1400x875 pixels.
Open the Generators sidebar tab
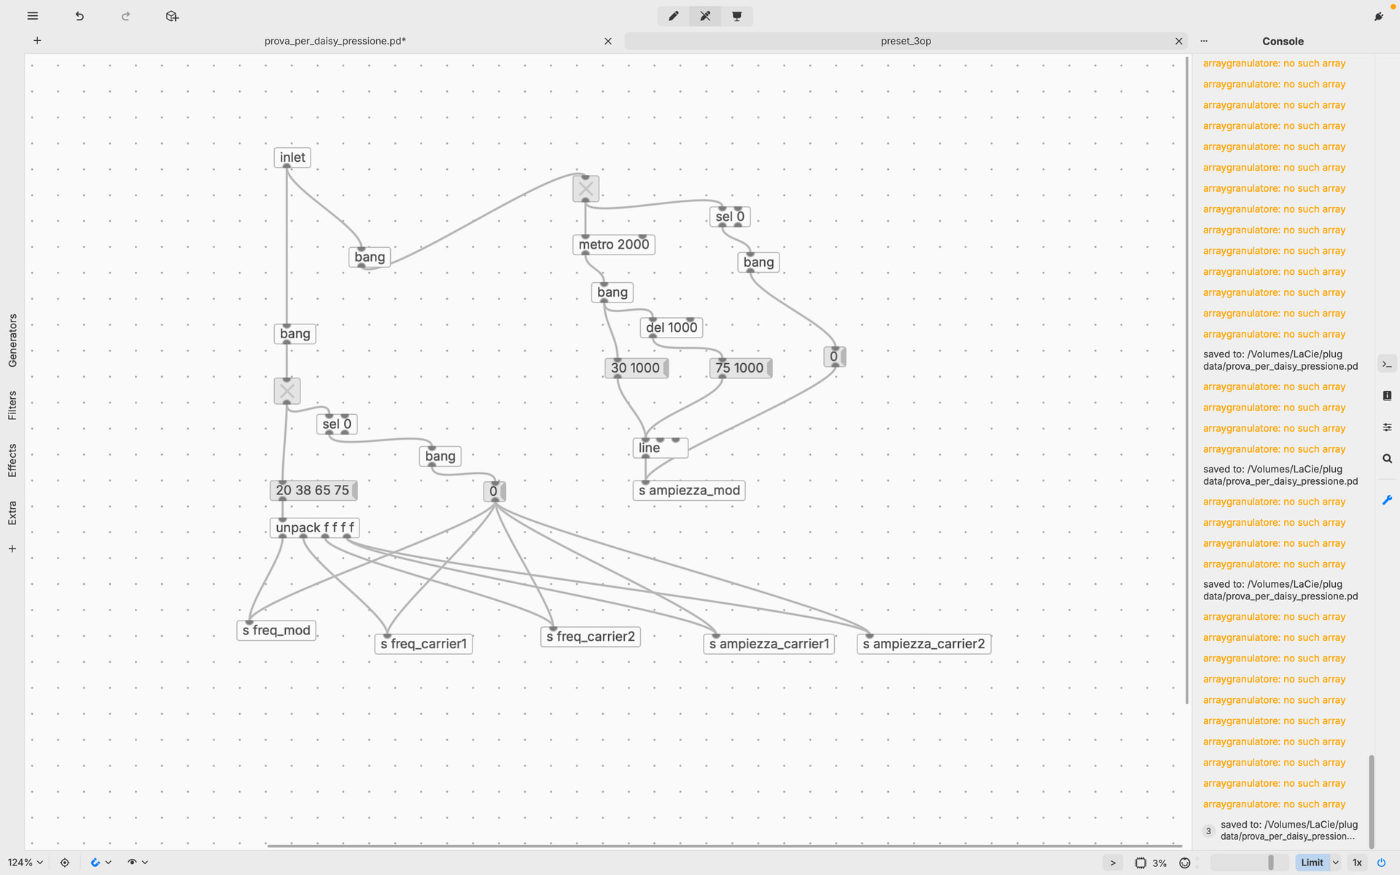pyautogui.click(x=12, y=340)
